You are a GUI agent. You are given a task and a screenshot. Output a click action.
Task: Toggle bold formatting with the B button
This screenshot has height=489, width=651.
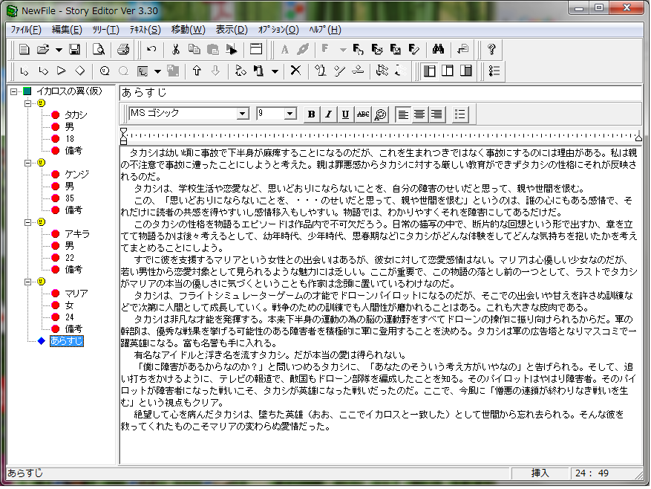coord(311,114)
